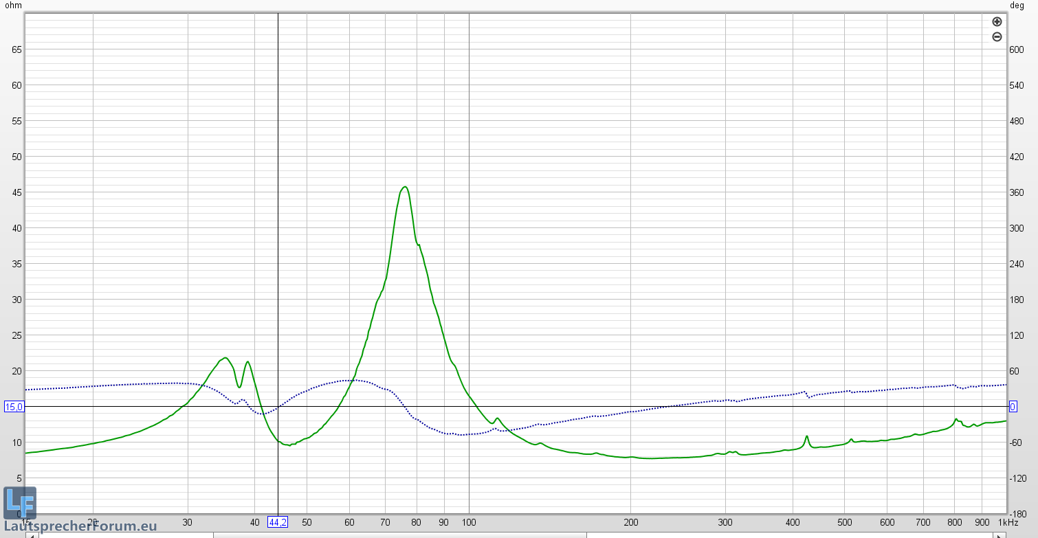Open the LautsprecherForum.eu watermark link
The height and width of the screenshot is (538, 1038).
tap(80, 526)
